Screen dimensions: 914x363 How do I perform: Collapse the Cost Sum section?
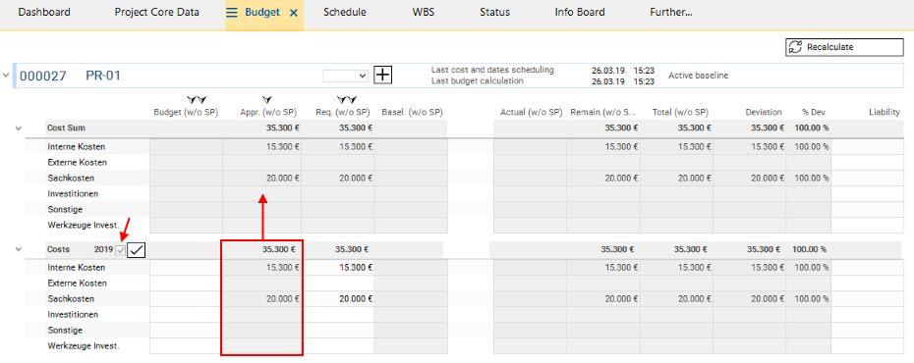tap(18, 128)
